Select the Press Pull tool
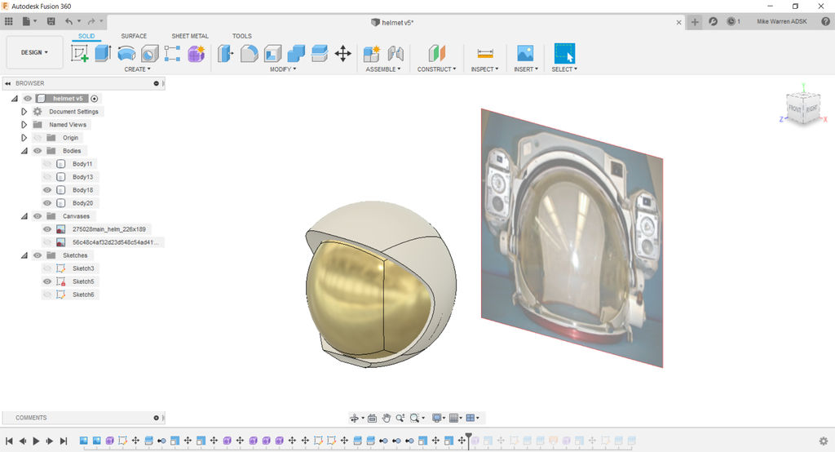 225,53
